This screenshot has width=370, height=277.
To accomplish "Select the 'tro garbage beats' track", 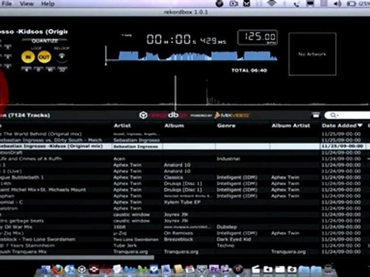I will (x=22, y=221).
